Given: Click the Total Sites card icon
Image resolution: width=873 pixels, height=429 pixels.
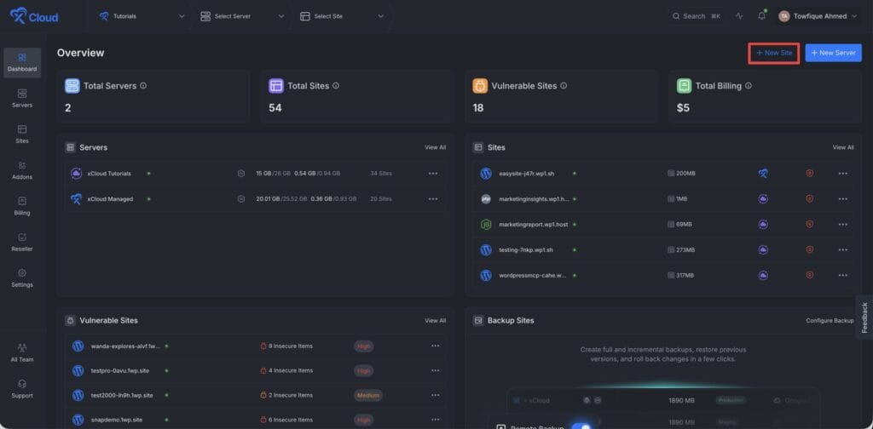Looking at the screenshot, I should click(x=276, y=86).
